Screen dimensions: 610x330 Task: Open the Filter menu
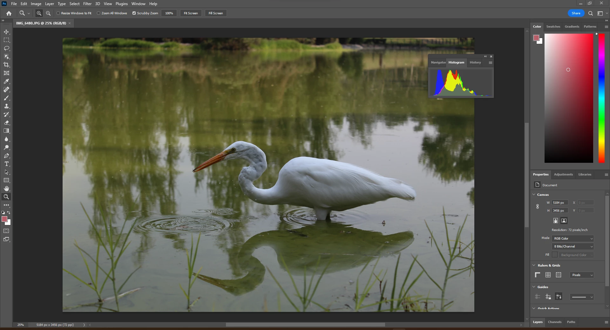pos(87,4)
